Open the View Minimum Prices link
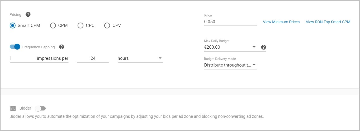The image size is (360, 131). coord(281,22)
